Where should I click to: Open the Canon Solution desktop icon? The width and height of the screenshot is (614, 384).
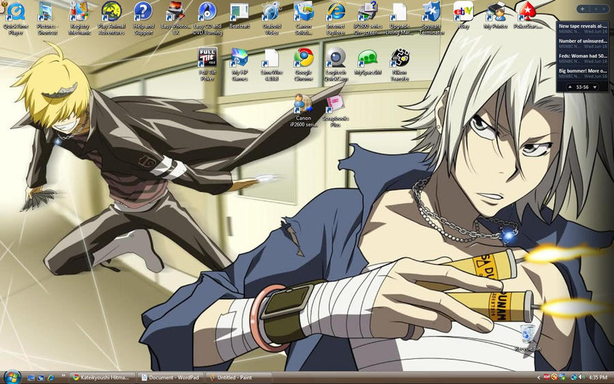304,18
